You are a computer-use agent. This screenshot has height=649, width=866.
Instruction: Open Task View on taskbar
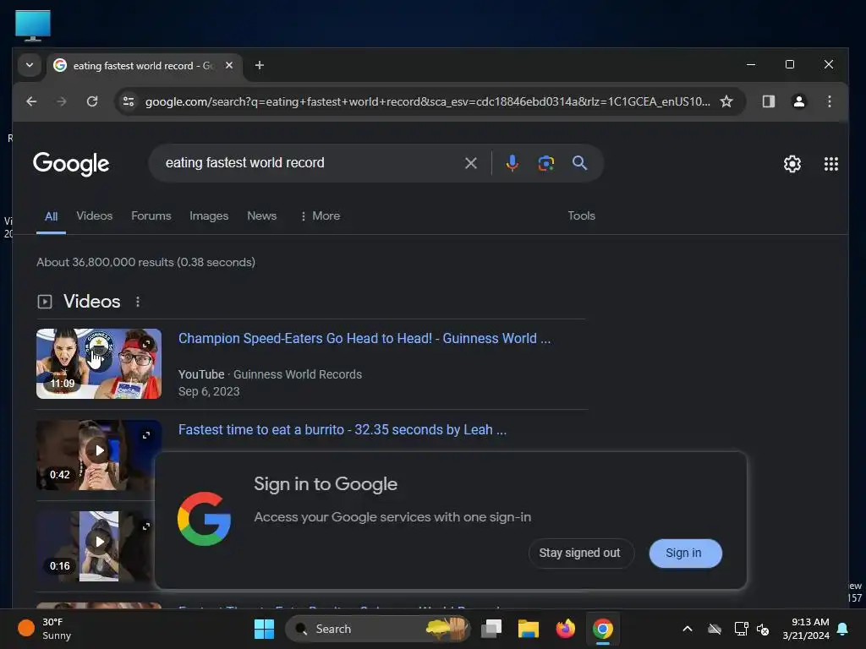pyautogui.click(x=491, y=629)
